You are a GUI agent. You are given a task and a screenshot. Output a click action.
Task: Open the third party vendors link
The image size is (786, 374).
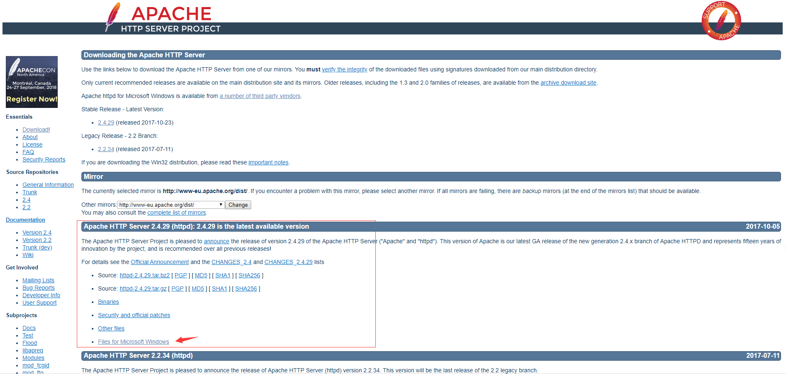(260, 96)
